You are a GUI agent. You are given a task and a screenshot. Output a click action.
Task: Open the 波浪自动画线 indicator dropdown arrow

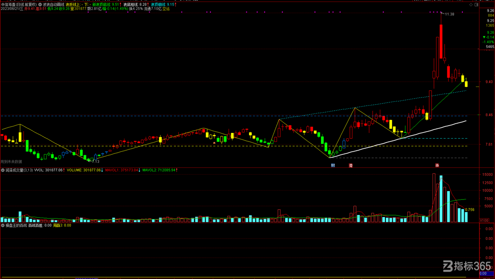(40, 5)
